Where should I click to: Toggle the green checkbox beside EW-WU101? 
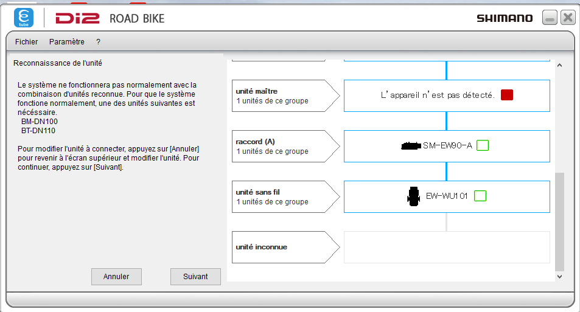pos(480,196)
